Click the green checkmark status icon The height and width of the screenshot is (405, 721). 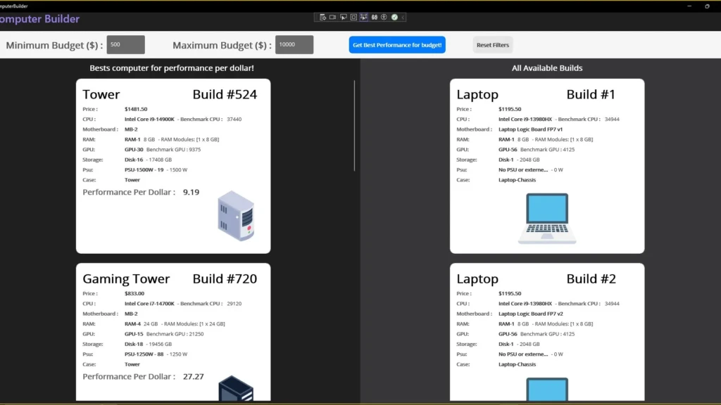click(395, 17)
